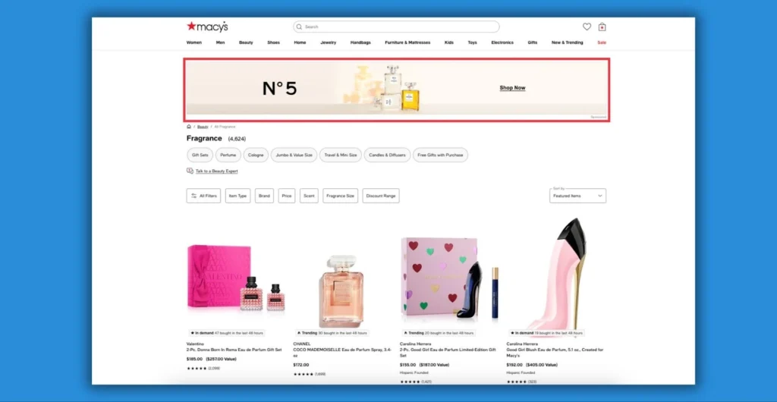Open the Sale menu

tap(602, 42)
